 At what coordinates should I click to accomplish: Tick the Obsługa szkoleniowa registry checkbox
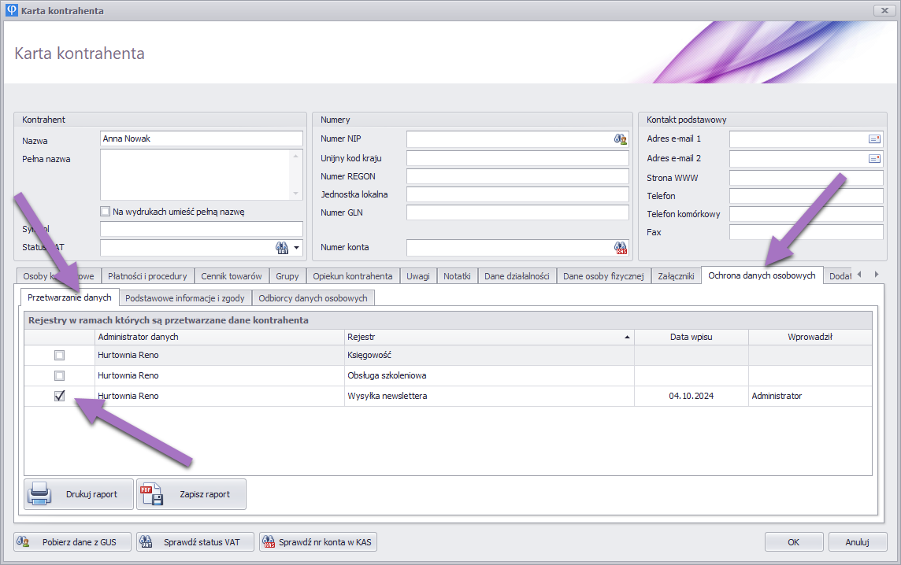tap(60, 376)
